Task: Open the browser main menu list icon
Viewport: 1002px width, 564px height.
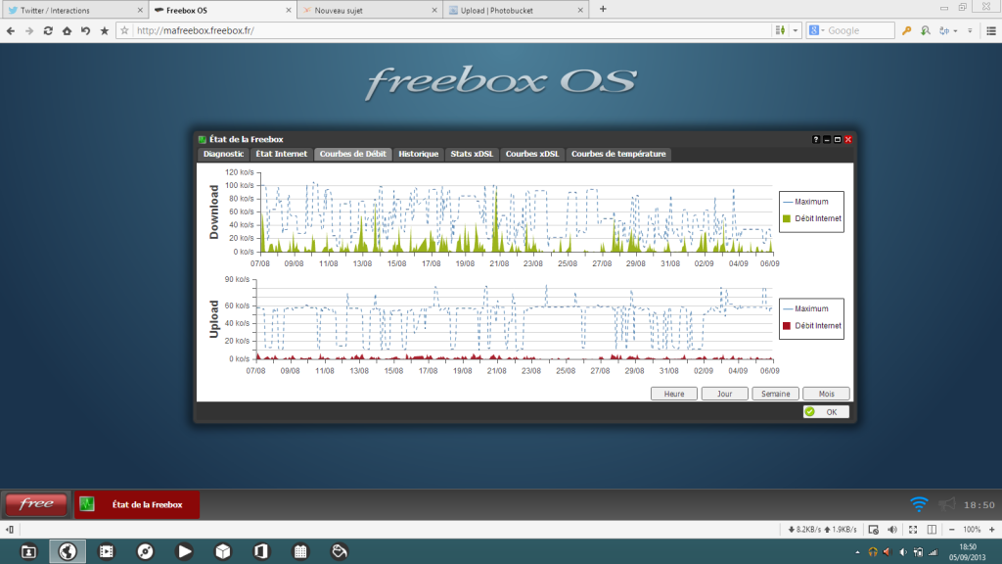Action: click(x=991, y=30)
